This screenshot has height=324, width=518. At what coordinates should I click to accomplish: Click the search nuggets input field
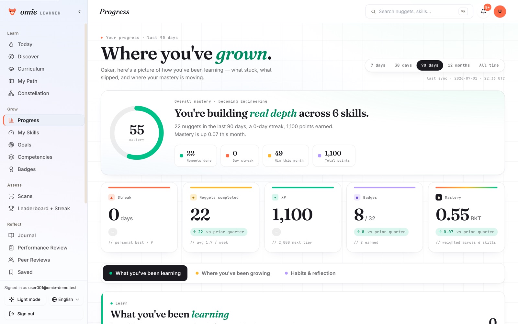(x=419, y=12)
